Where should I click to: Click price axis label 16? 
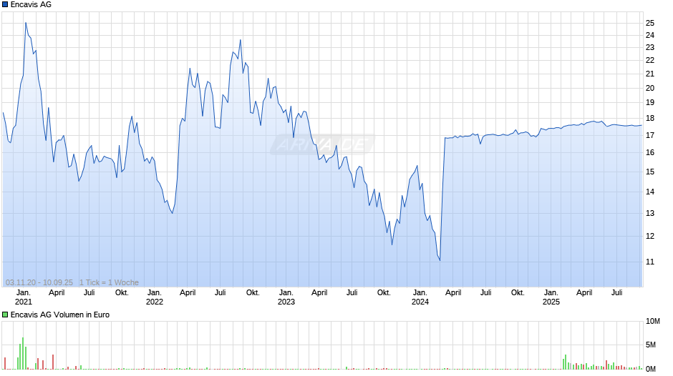coord(650,153)
